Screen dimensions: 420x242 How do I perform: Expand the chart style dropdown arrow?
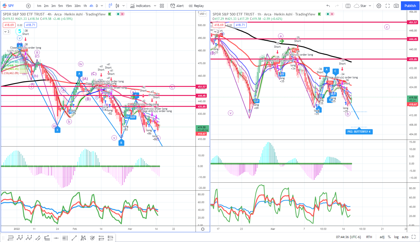[x=124, y=6]
